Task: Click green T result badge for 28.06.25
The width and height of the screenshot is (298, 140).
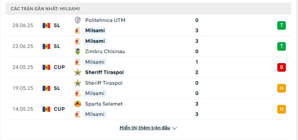Action: [282, 26]
